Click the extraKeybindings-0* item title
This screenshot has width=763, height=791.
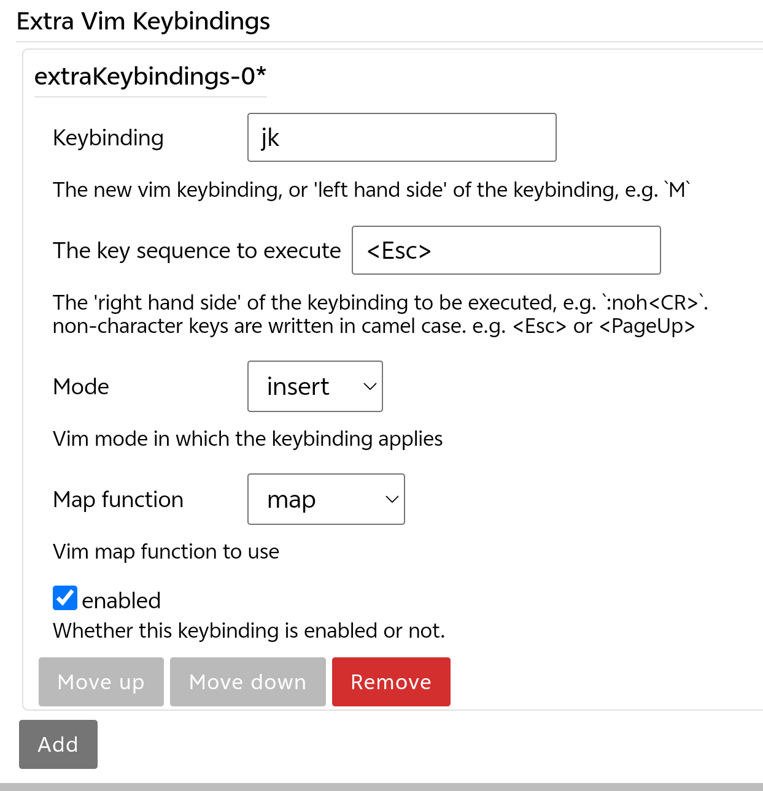click(150, 76)
